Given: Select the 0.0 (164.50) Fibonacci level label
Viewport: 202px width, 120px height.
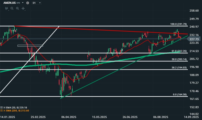Looking at the screenshot, I should click(x=179, y=94).
